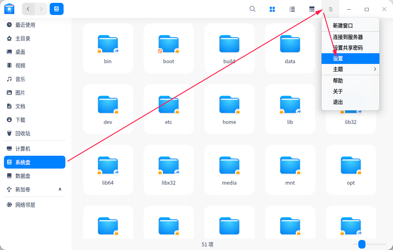This screenshot has width=393, height=250.
Task: Open 回收站 trash in sidebar
Action: click(x=35, y=133)
